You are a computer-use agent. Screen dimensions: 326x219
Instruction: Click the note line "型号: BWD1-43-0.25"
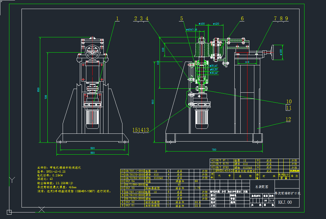[51, 172]
